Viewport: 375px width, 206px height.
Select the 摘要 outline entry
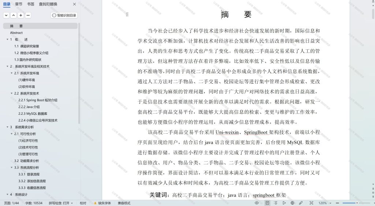click(40, 26)
